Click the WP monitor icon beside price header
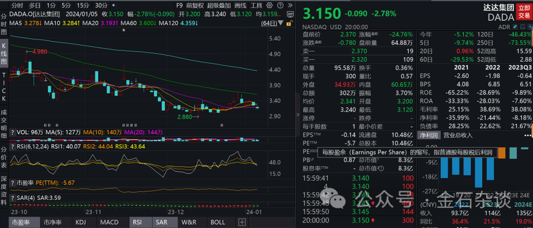Image resolution: width=533 pixels, height=228 pixels. 290,14
